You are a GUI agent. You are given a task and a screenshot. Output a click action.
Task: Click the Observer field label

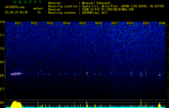coord(55,3)
